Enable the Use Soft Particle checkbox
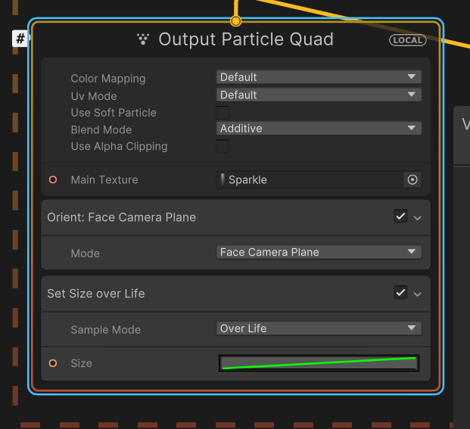 [223, 113]
